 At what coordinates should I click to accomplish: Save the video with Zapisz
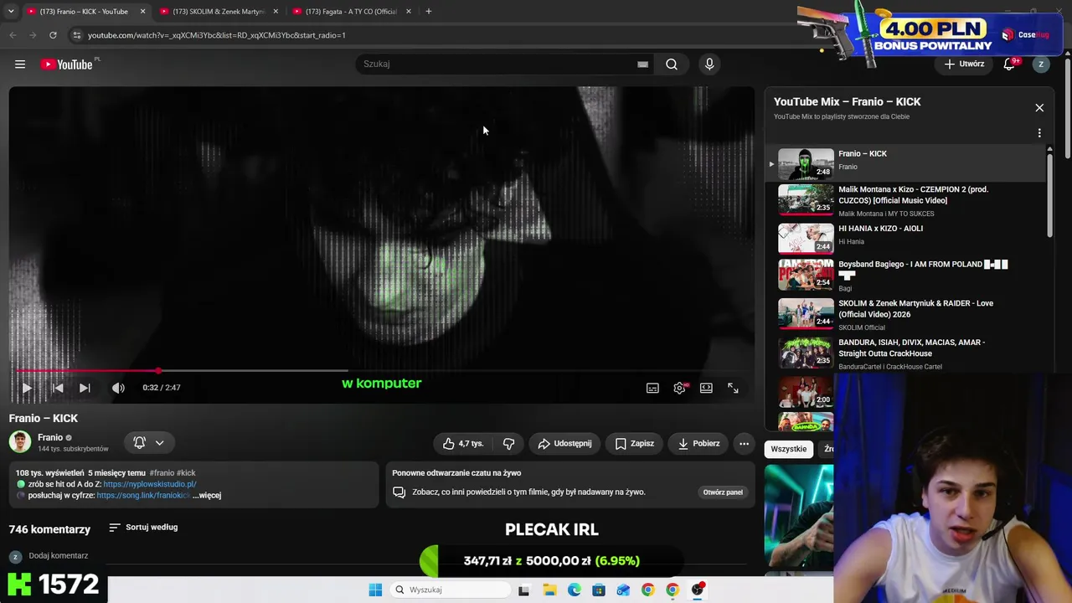(x=635, y=444)
